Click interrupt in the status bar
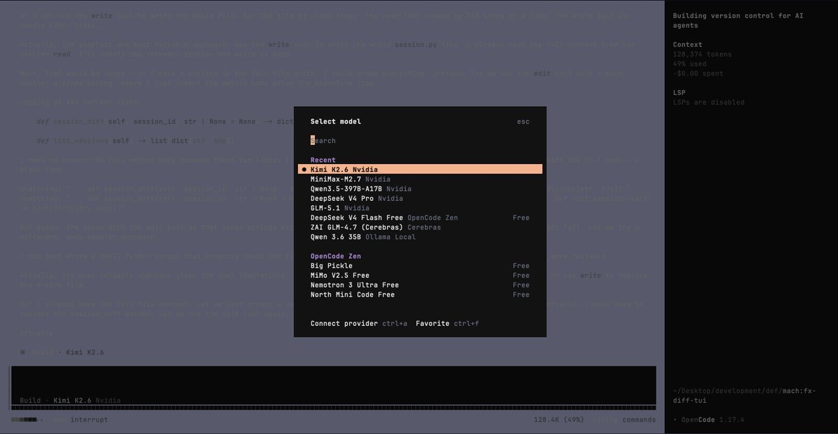Viewport: 838px width, 434px height. coord(89,420)
